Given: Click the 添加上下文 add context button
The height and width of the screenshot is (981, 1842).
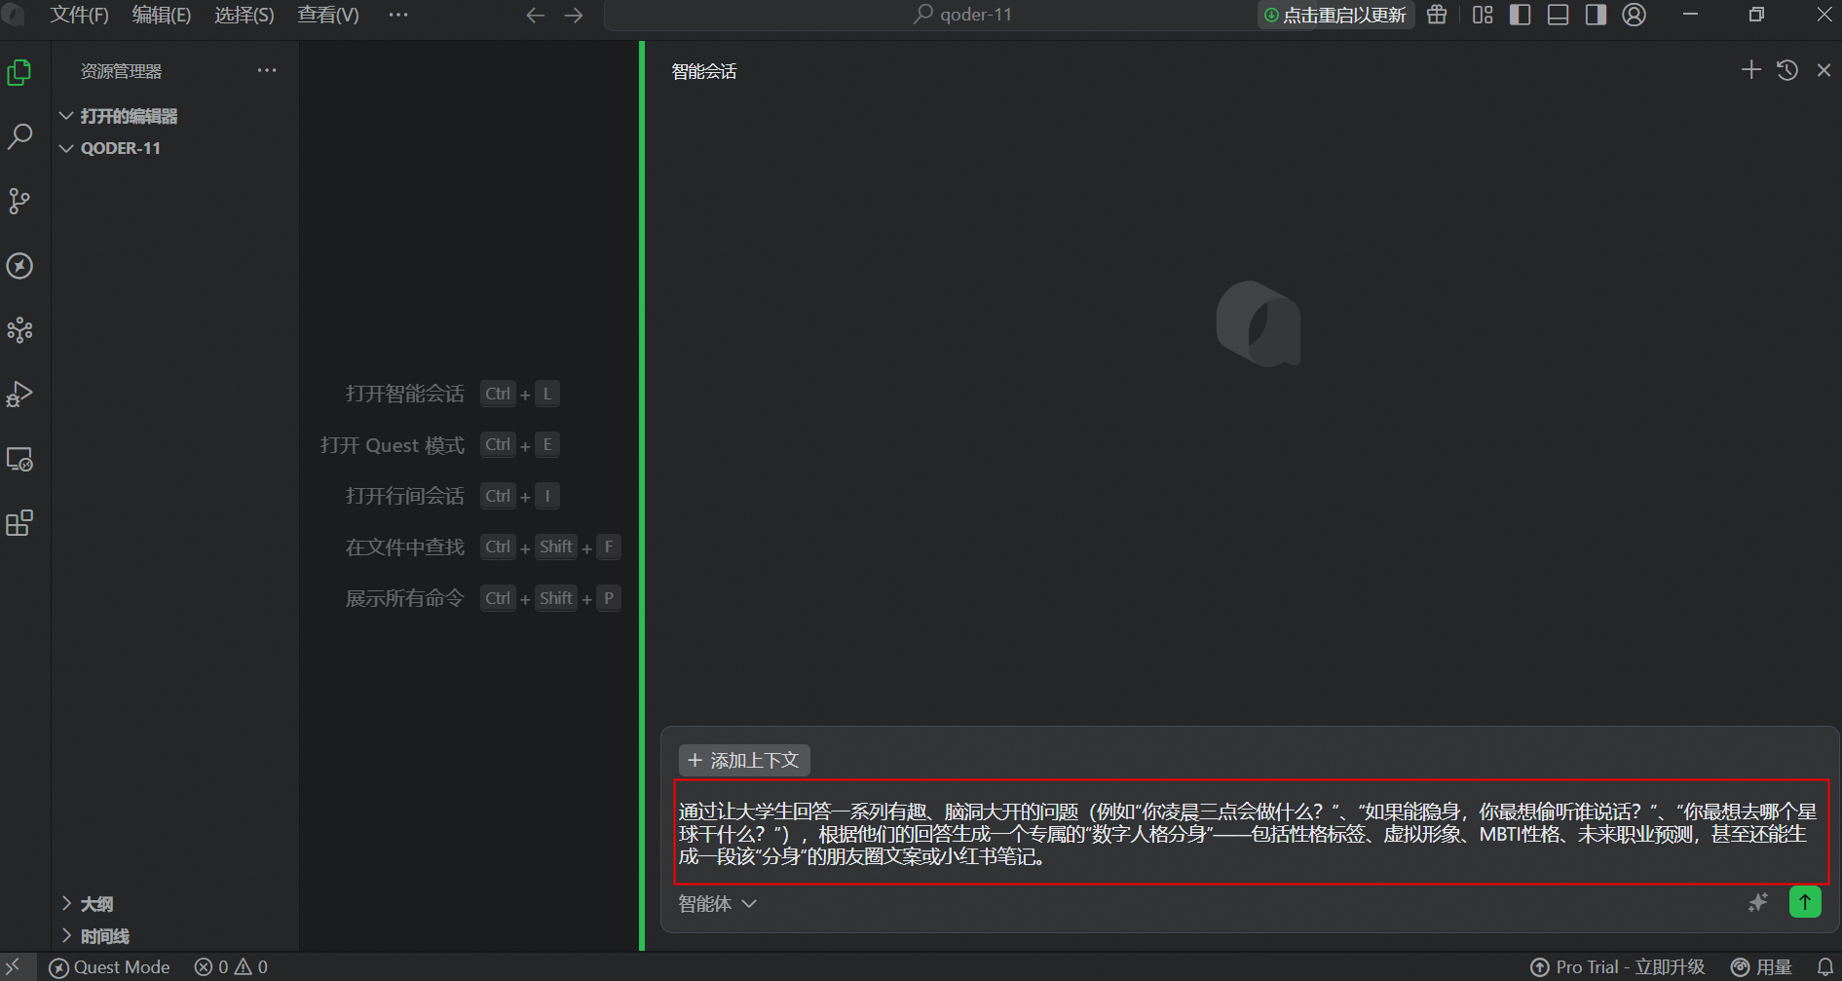Looking at the screenshot, I should [x=744, y=760].
